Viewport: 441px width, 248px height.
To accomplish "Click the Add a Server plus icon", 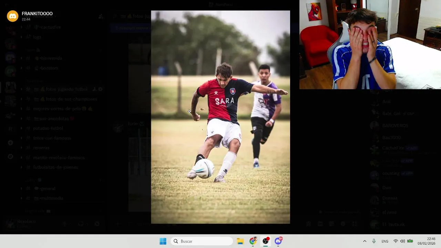I will click(x=10, y=143).
